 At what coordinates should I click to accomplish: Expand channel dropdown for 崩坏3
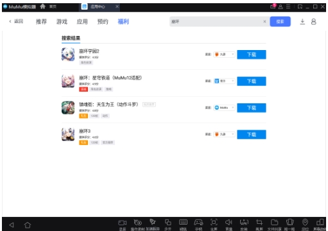224,134
